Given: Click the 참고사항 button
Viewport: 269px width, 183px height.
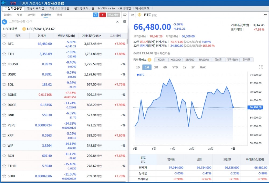Looking at the screenshot, I should (x=113, y=15).
